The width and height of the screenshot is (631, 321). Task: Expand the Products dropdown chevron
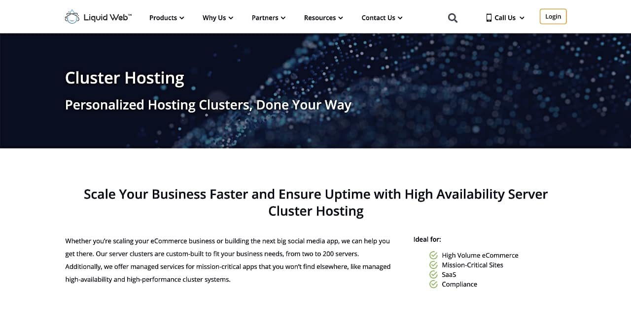click(x=182, y=18)
